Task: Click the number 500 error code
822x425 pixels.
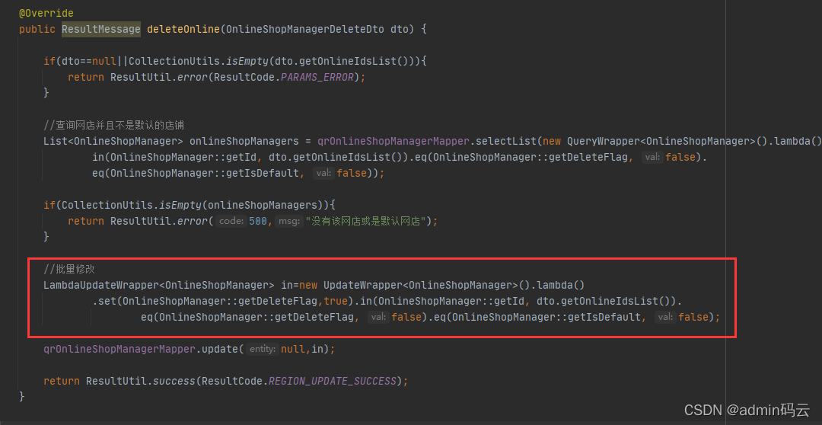Action: (x=258, y=222)
